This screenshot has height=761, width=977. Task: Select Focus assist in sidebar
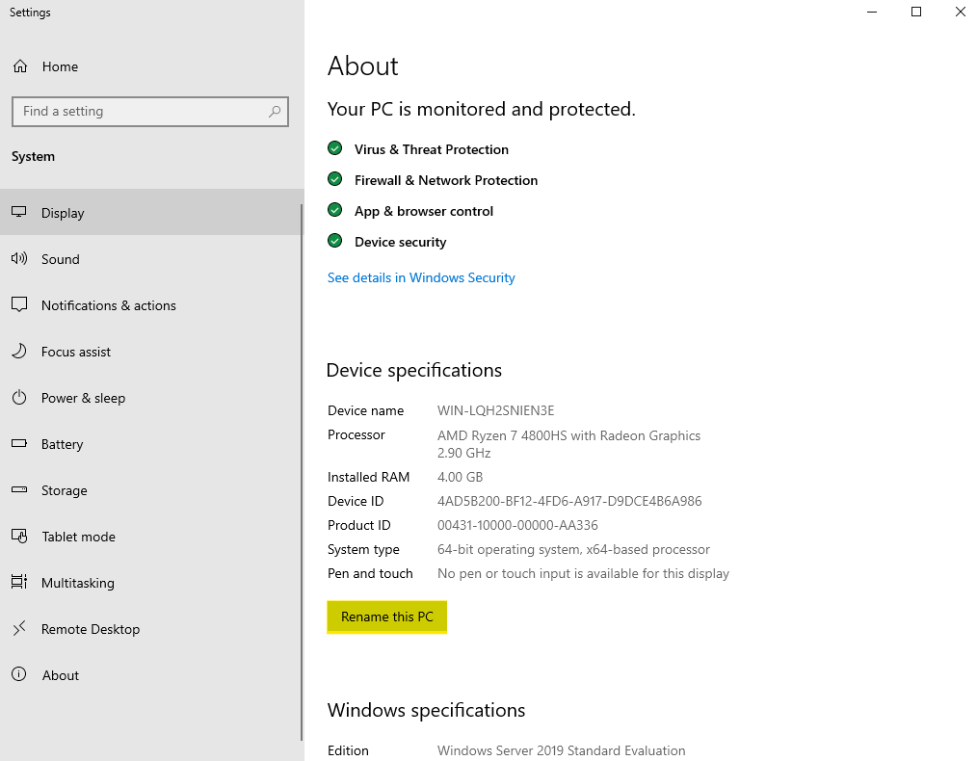point(150,352)
